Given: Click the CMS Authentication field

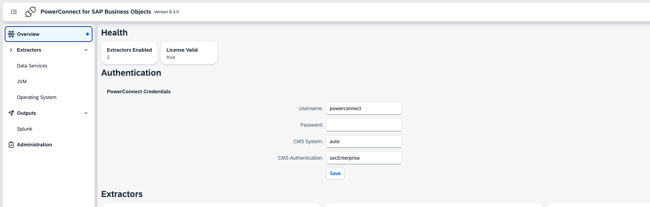Looking at the screenshot, I should click(364, 158).
